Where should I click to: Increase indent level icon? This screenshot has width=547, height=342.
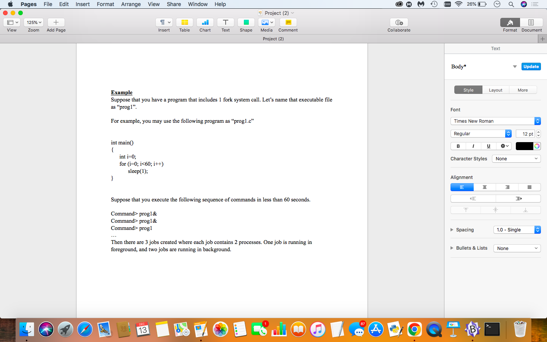coord(519,198)
